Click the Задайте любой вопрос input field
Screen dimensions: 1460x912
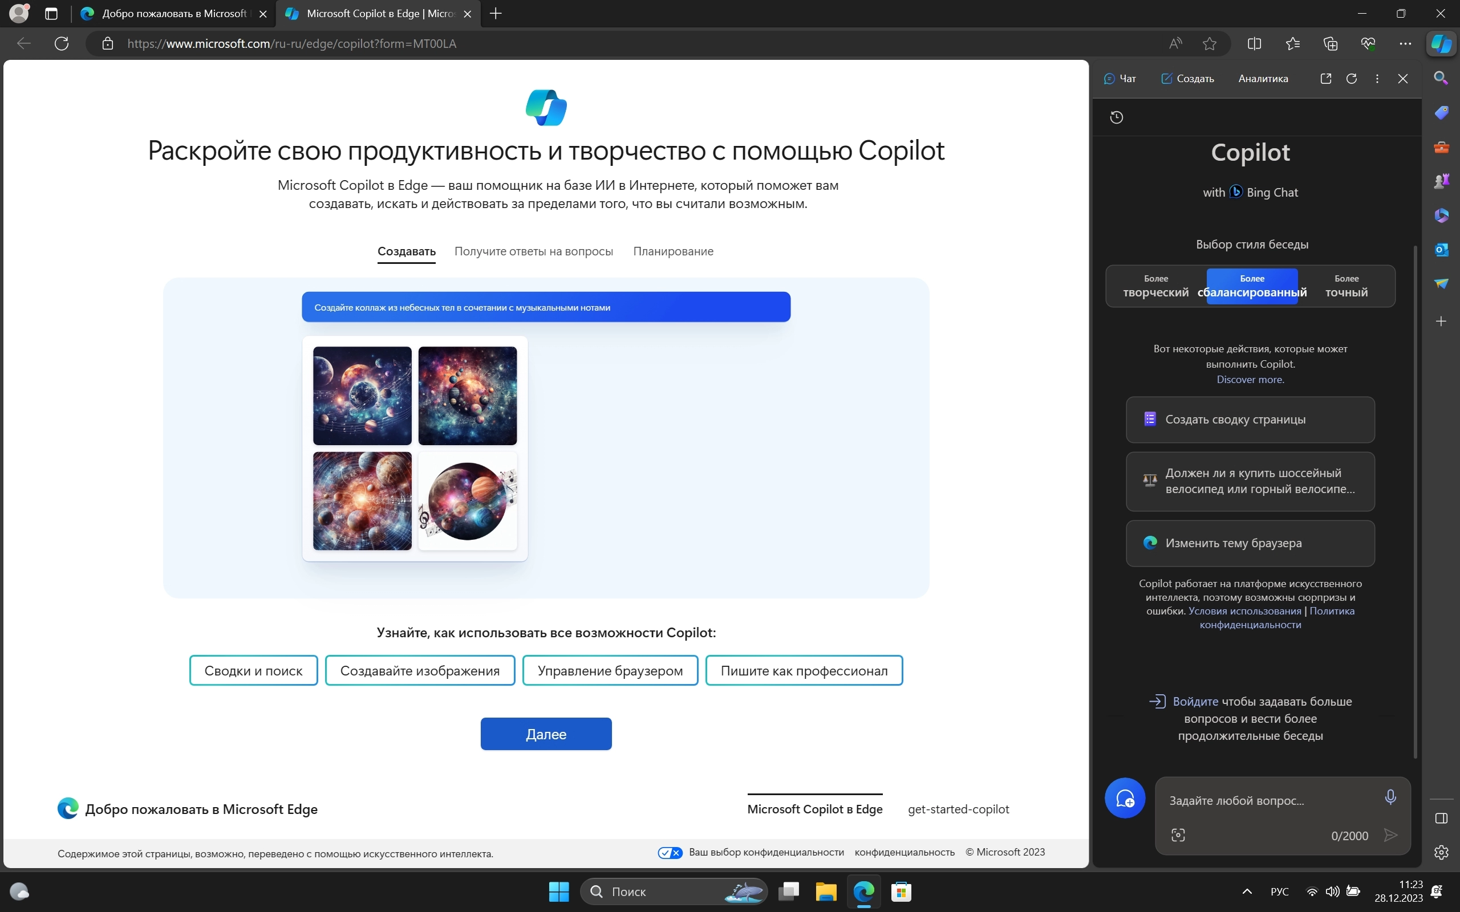click(1267, 800)
